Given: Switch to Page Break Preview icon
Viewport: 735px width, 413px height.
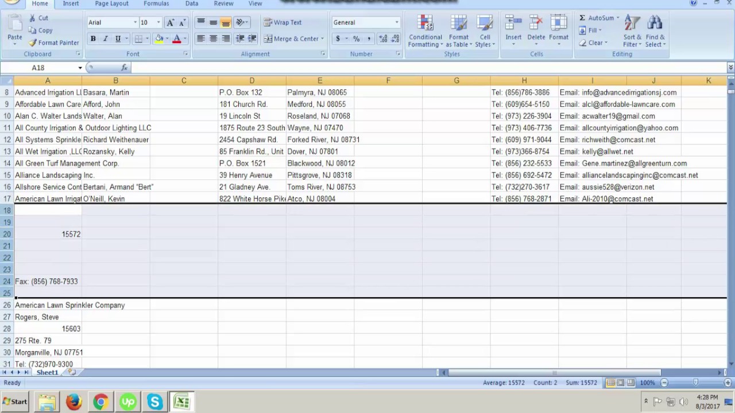Looking at the screenshot, I should click(x=630, y=383).
